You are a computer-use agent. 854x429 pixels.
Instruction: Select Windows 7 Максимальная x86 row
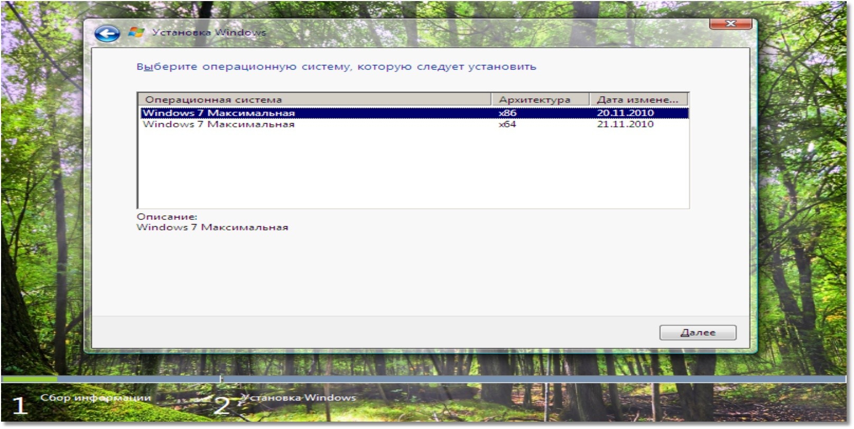pyautogui.click(x=414, y=113)
